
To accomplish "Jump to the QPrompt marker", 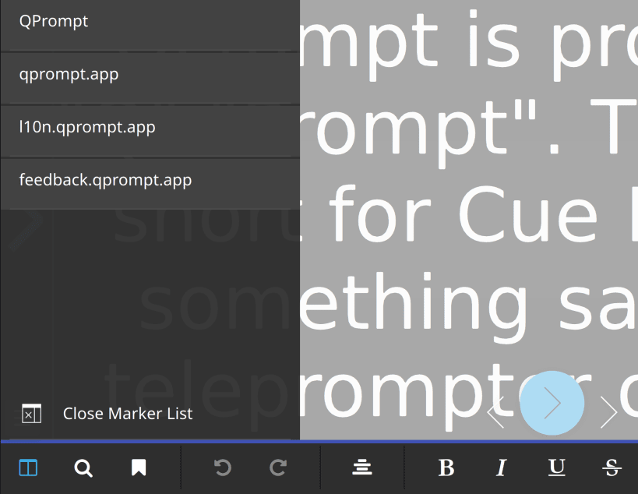I will tap(150, 25).
